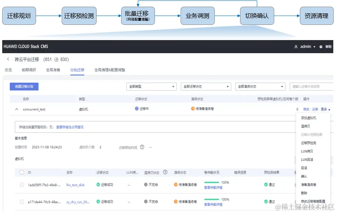
Task: Select 迁移预检测 in the 更多 menu
Action: click(308, 143)
